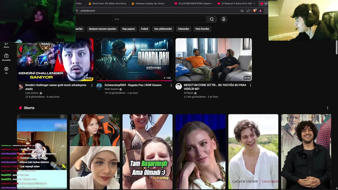Click the 26:09 duration badge

[88, 78]
